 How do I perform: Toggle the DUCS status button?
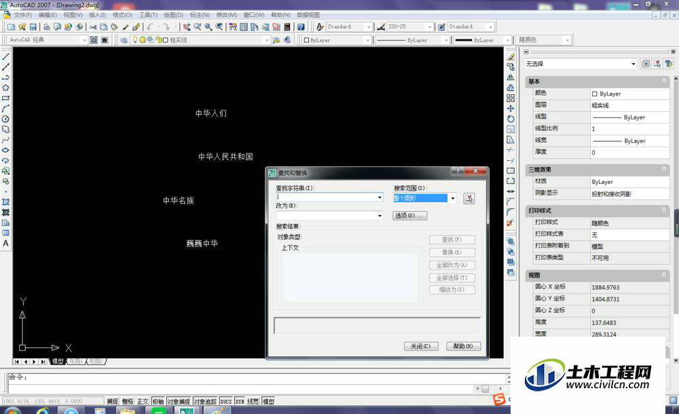(226, 401)
